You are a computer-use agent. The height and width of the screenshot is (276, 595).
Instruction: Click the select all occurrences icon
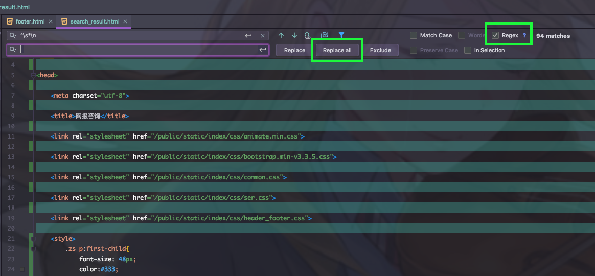pos(307,35)
